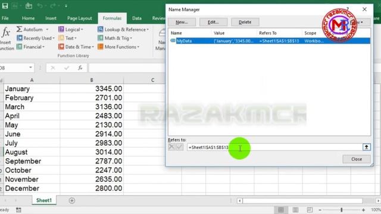The image size is (381, 214).
Task: Click the Refers to input field
Action: coord(274,147)
